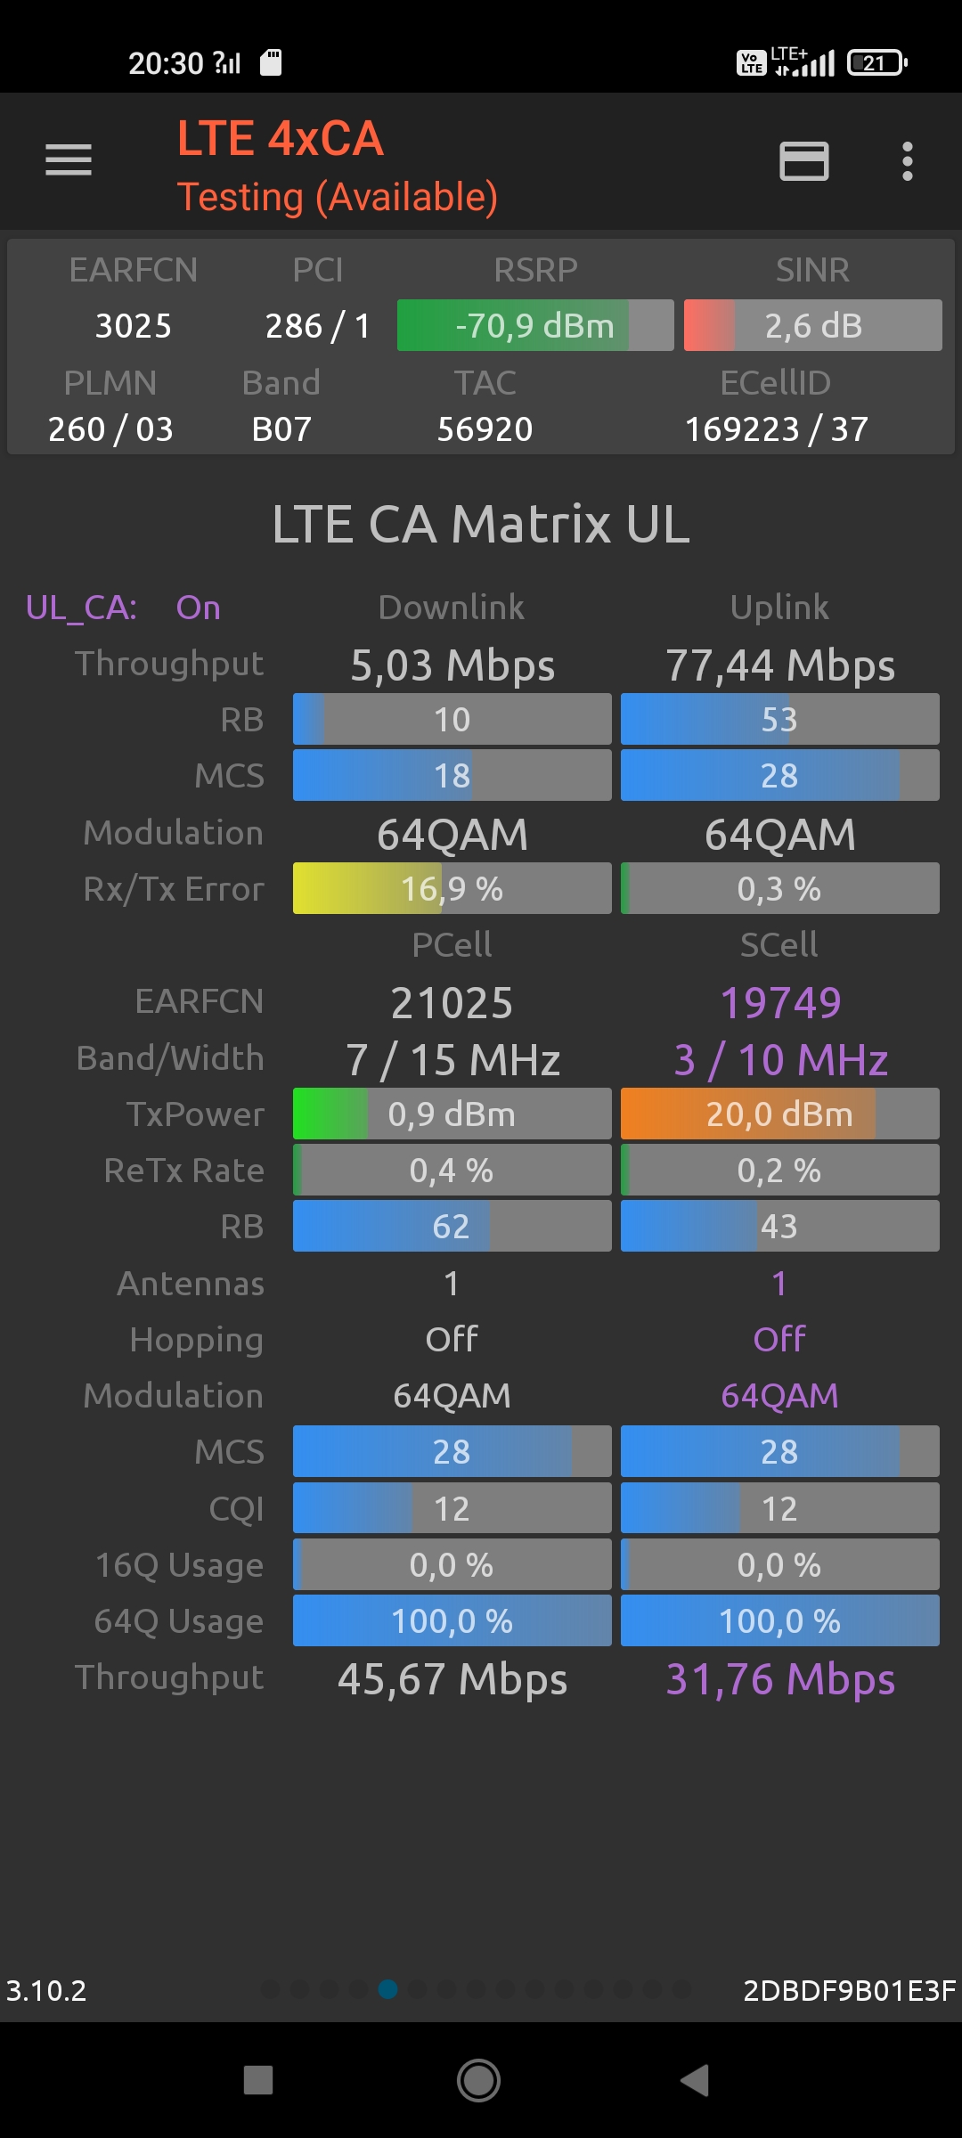Tap the Testing (Available) status text

pyautogui.click(x=337, y=197)
